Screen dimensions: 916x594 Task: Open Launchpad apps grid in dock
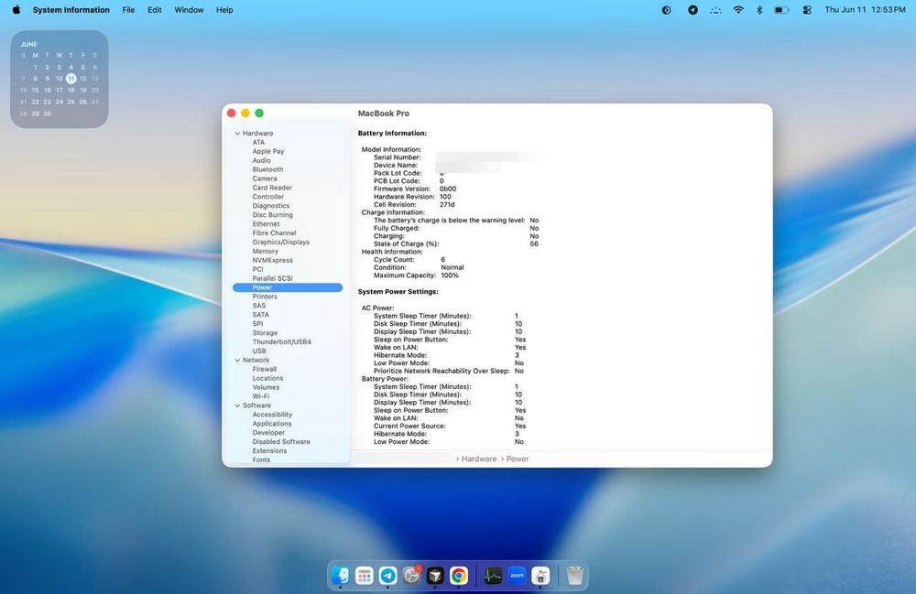pyautogui.click(x=364, y=576)
